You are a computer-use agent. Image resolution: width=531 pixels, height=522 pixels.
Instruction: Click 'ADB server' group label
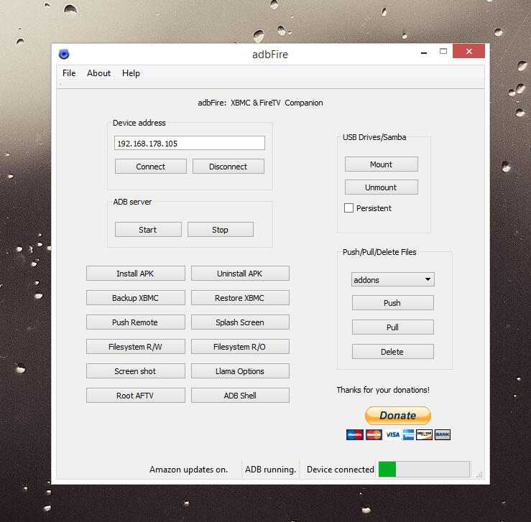(132, 202)
